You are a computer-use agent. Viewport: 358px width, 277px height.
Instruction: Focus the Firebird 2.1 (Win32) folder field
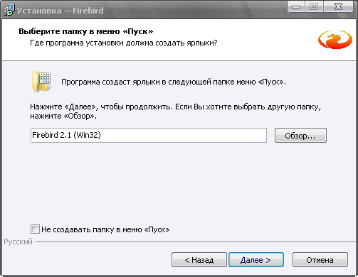pos(149,136)
